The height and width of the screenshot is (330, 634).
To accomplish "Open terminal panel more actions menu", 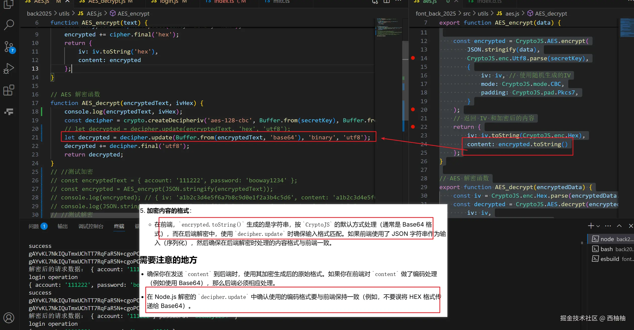I will (608, 226).
